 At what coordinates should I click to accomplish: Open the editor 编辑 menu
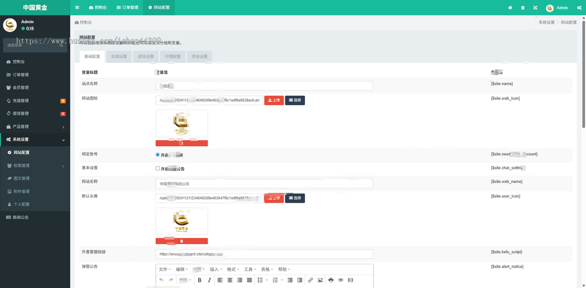click(182, 269)
